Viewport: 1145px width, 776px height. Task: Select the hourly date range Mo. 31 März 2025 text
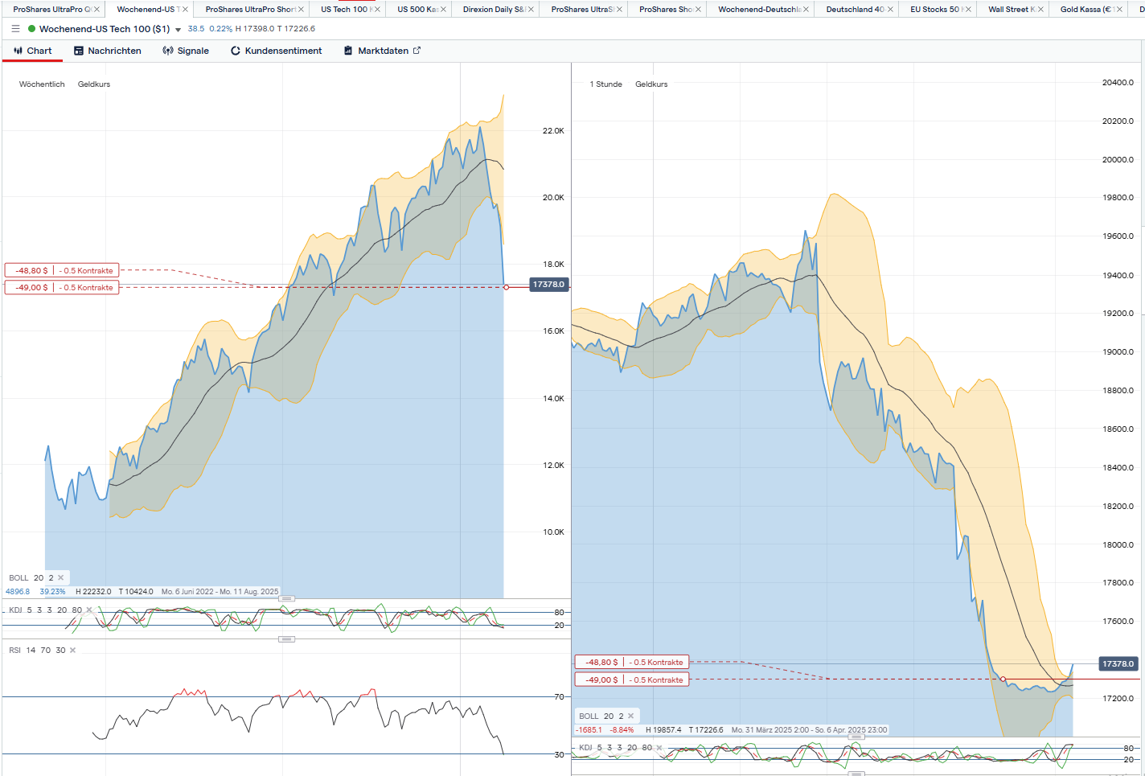[809, 730]
